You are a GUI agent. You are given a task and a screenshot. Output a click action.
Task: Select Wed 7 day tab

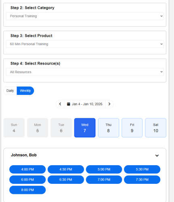pyautogui.click(x=85, y=128)
